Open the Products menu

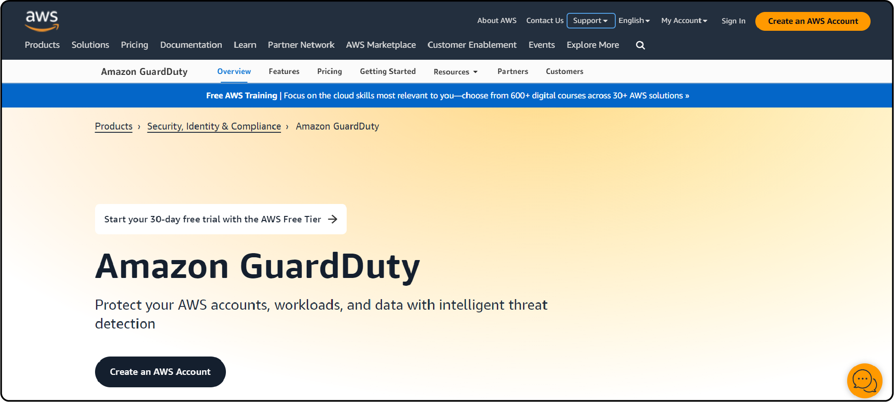click(x=42, y=45)
